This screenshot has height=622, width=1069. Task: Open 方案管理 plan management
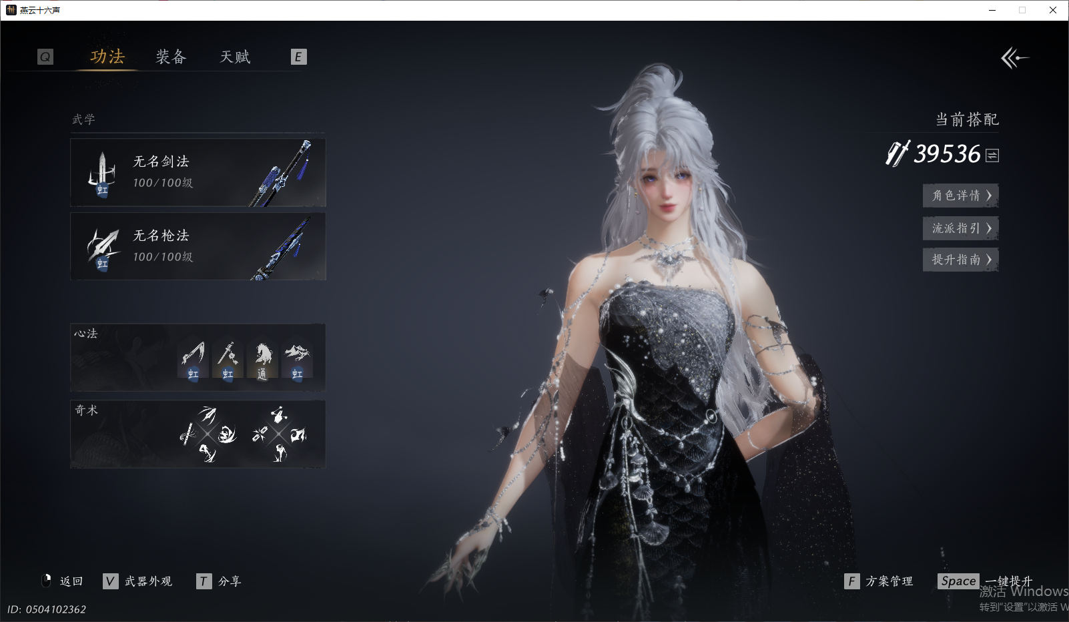click(879, 581)
